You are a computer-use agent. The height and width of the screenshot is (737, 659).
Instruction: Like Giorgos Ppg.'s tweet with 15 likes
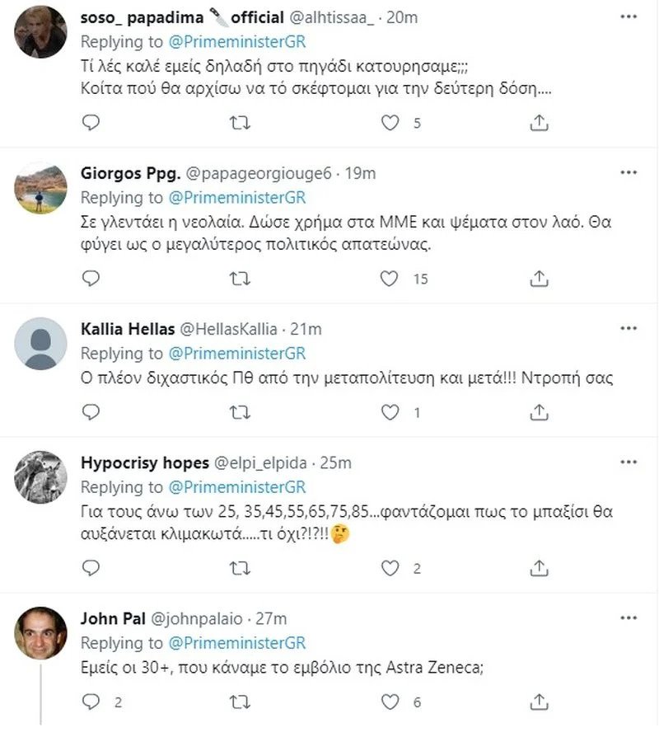389,279
